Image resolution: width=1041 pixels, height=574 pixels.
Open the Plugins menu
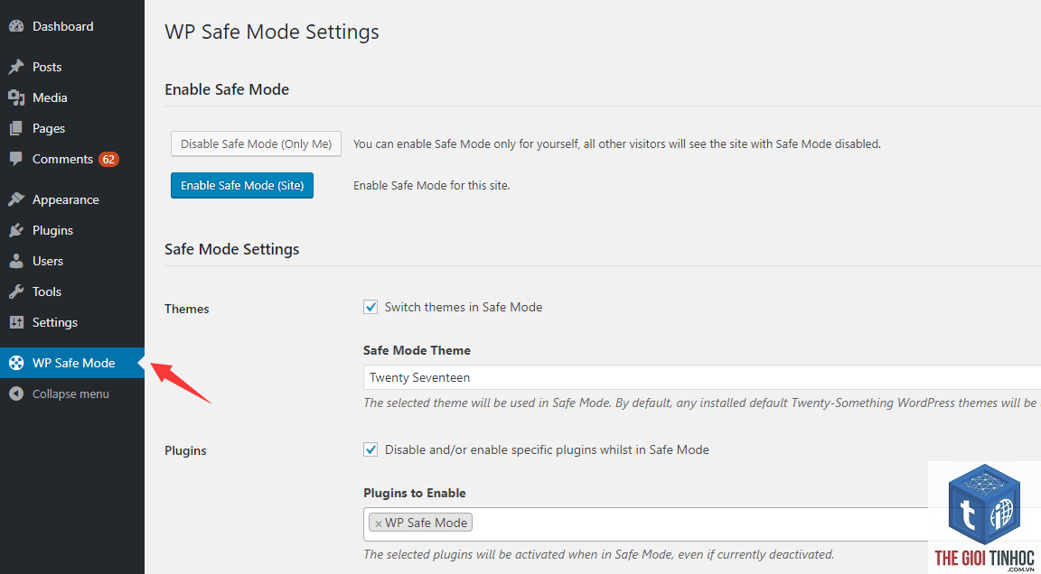tap(71, 230)
